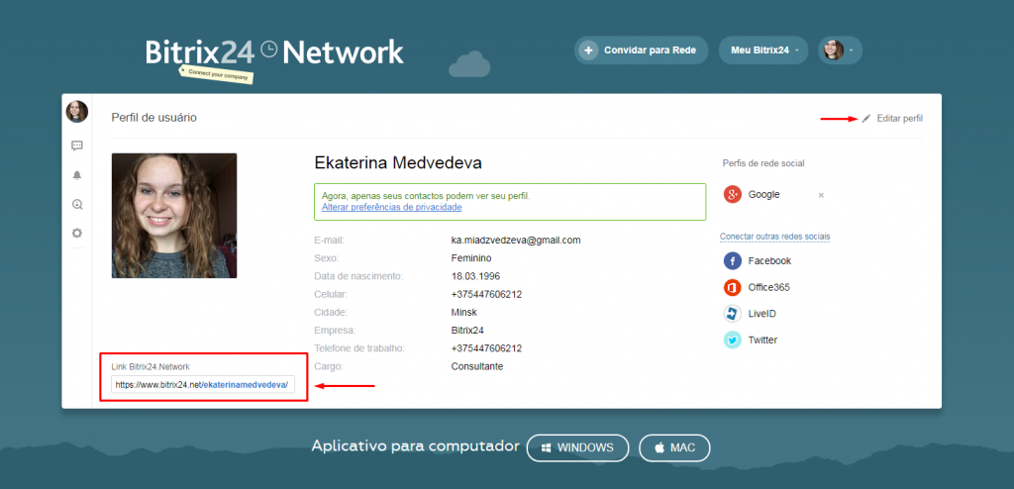Click the Perfil de usuário heading
This screenshot has height=489, width=1014.
click(x=153, y=118)
